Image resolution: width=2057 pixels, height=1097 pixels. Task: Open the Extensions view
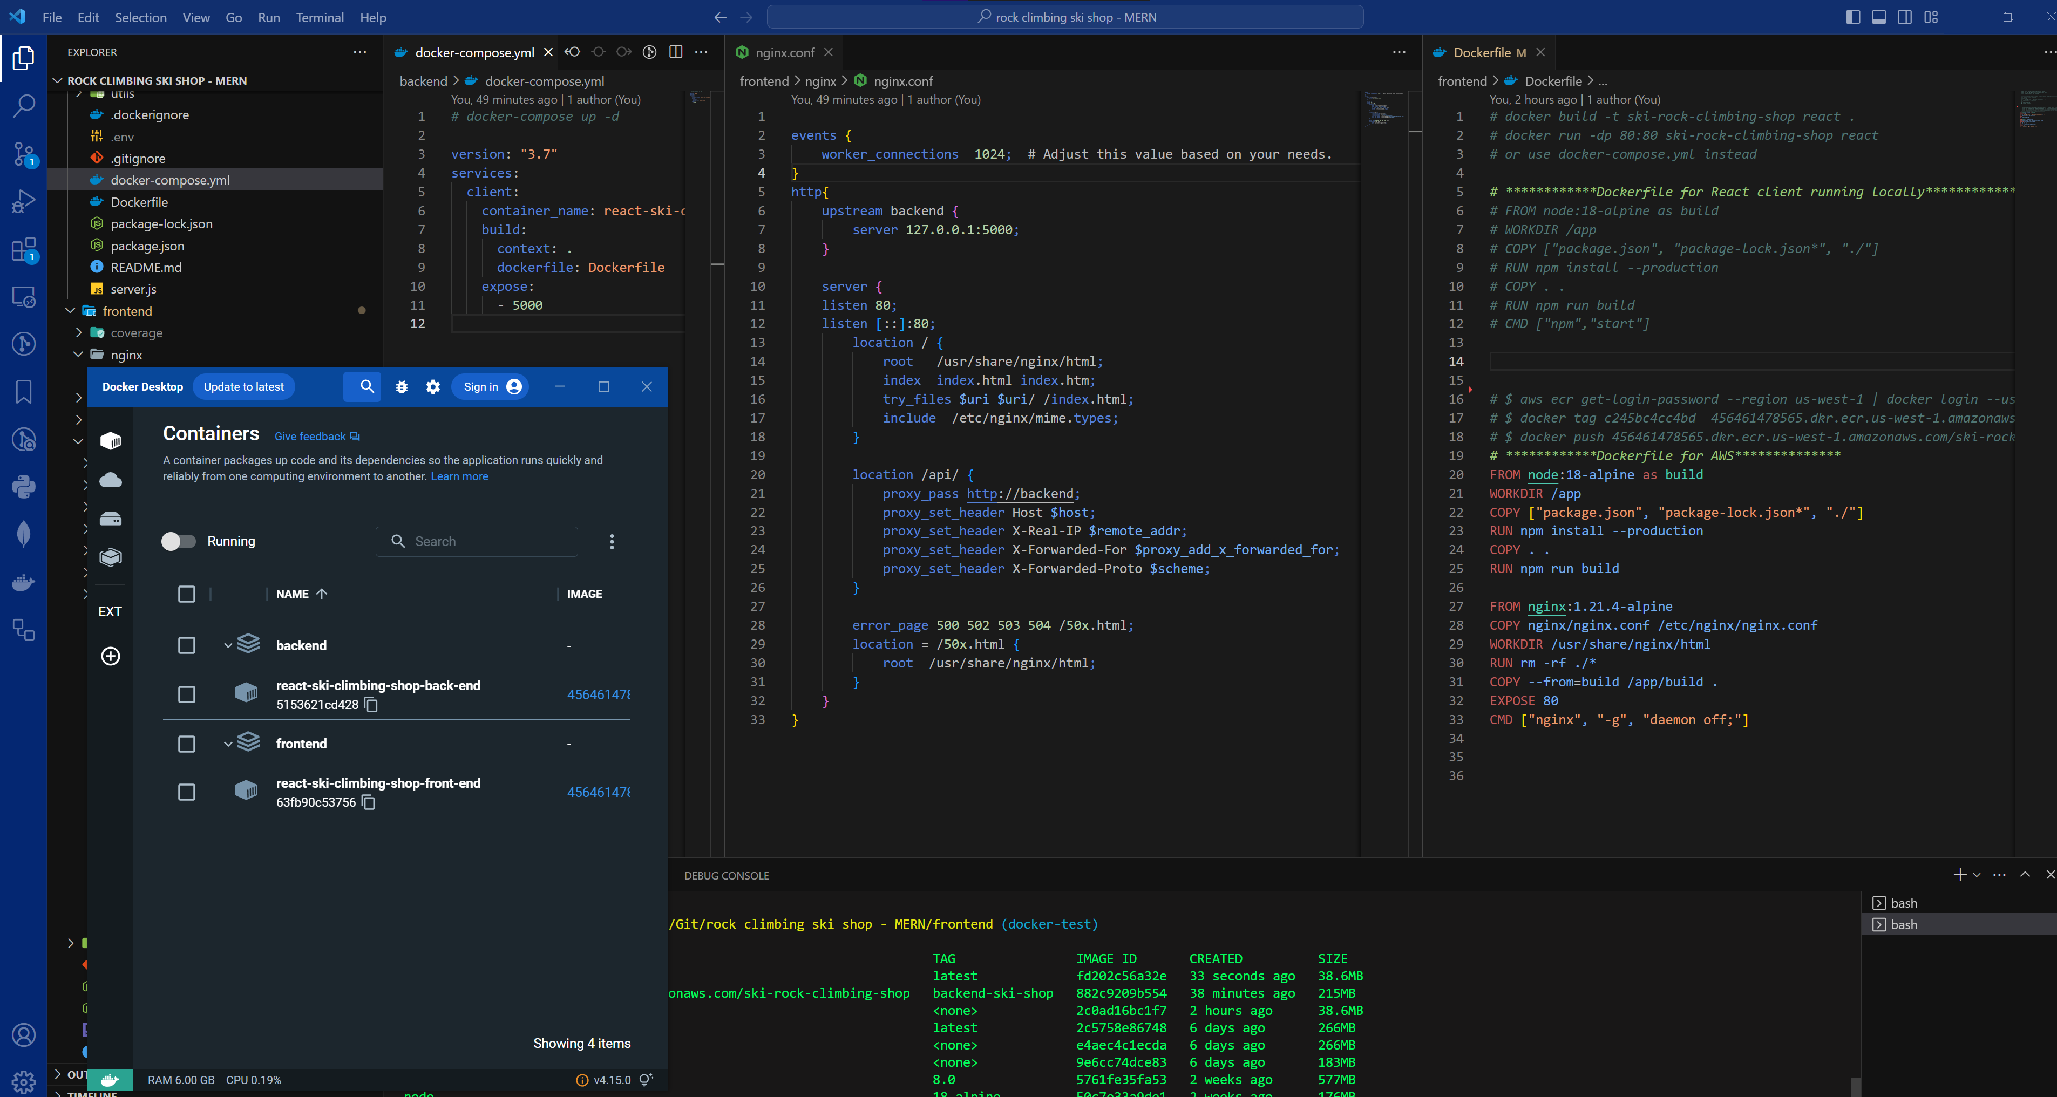point(24,249)
